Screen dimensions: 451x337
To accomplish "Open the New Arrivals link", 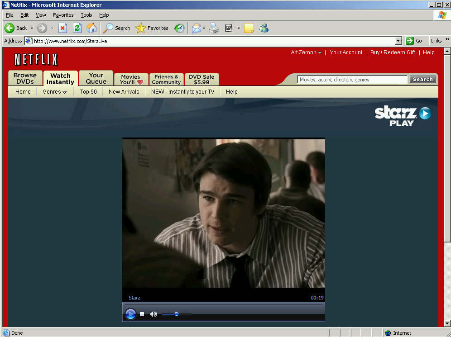I will [124, 92].
